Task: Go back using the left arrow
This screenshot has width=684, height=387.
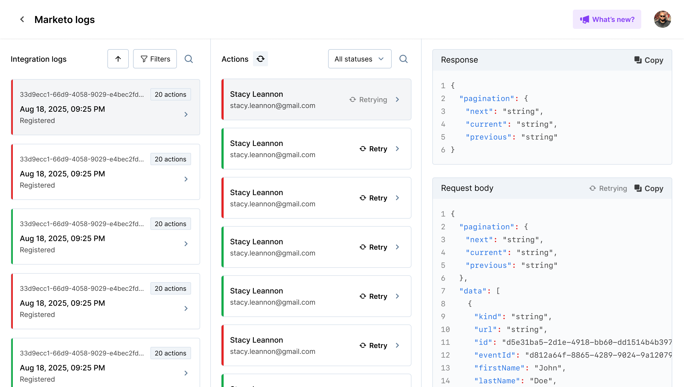Action: tap(22, 19)
